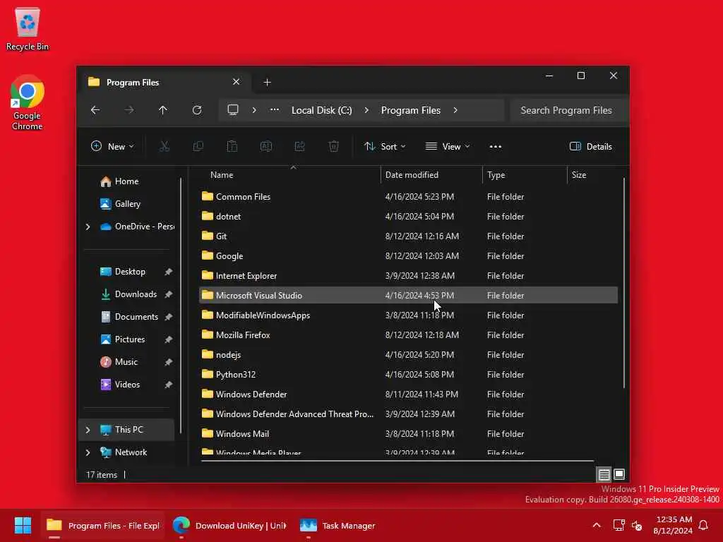This screenshot has width=723, height=542.
Task: Select Google Chrome desktop shortcut
Action: pyautogui.click(x=28, y=102)
